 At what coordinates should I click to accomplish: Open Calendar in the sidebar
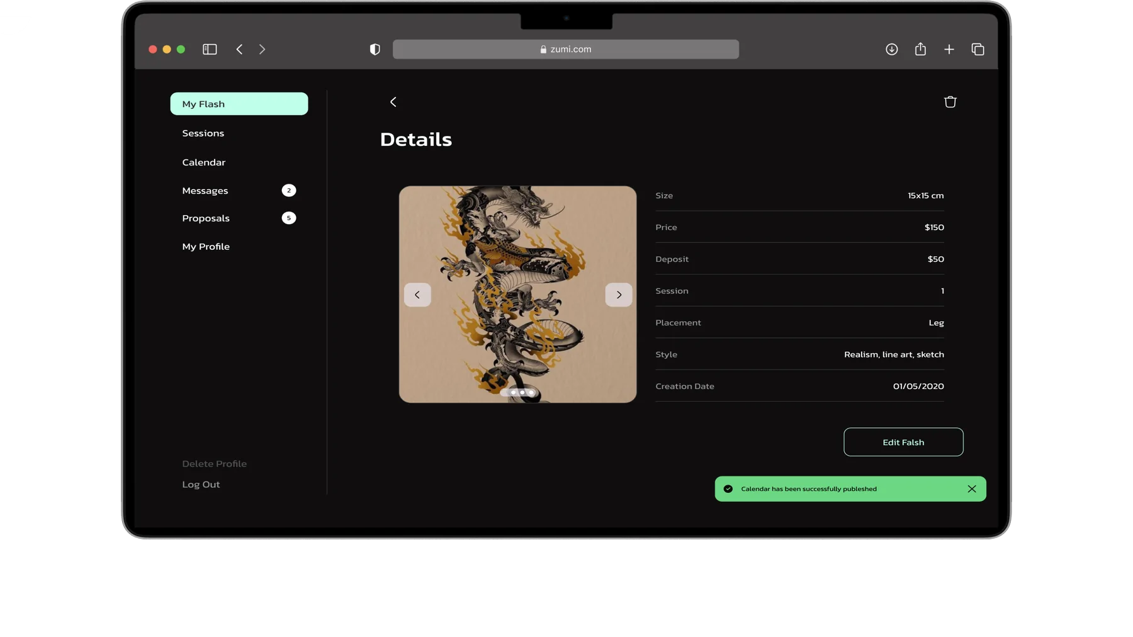tap(204, 162)
